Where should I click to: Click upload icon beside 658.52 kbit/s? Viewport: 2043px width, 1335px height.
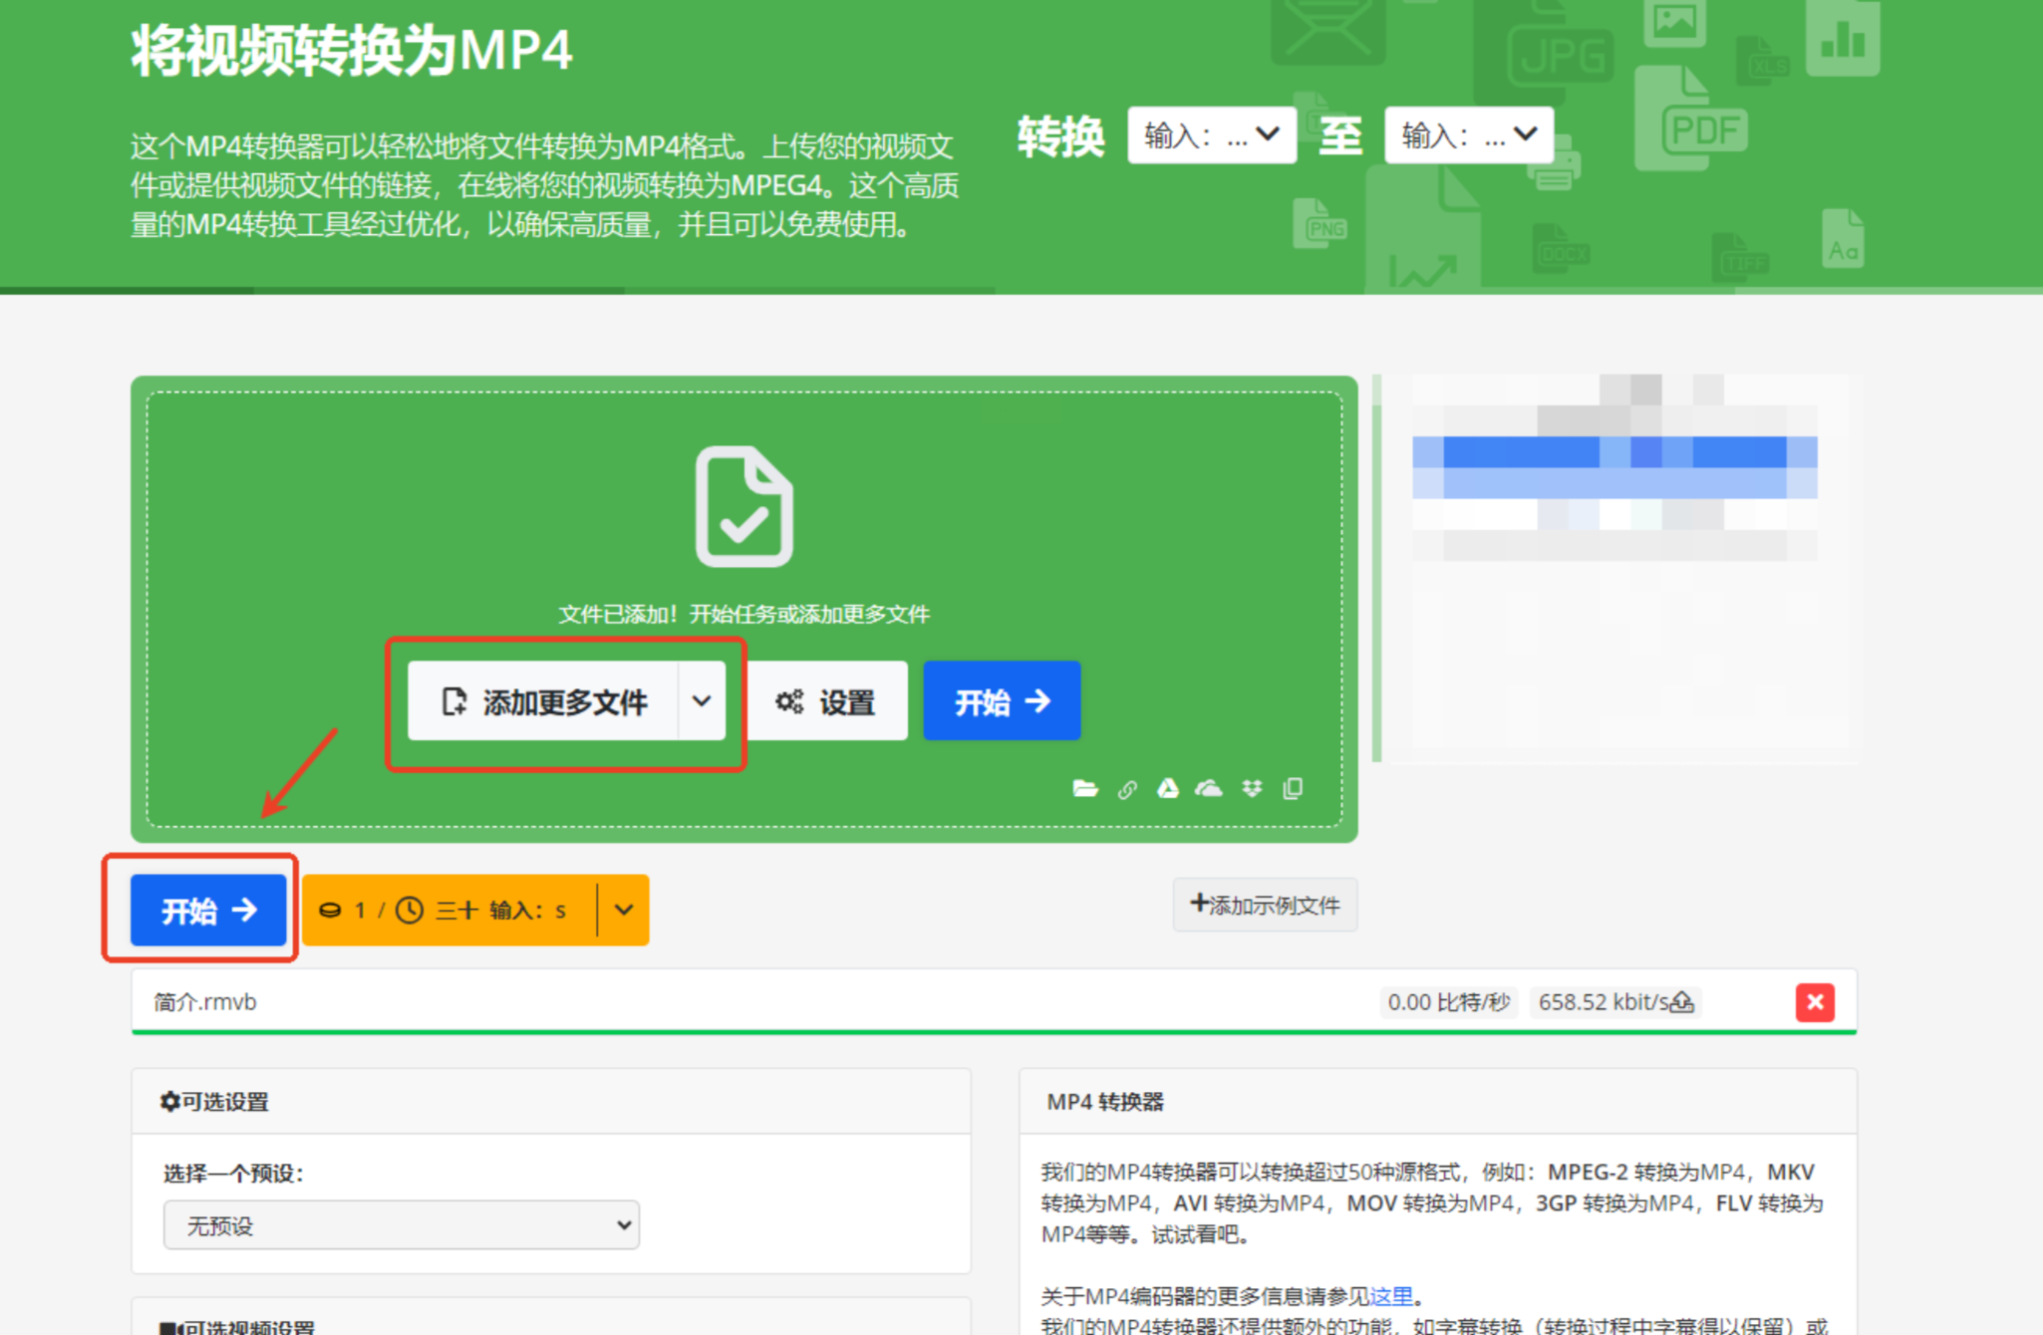click(x=1682, y=1002)
